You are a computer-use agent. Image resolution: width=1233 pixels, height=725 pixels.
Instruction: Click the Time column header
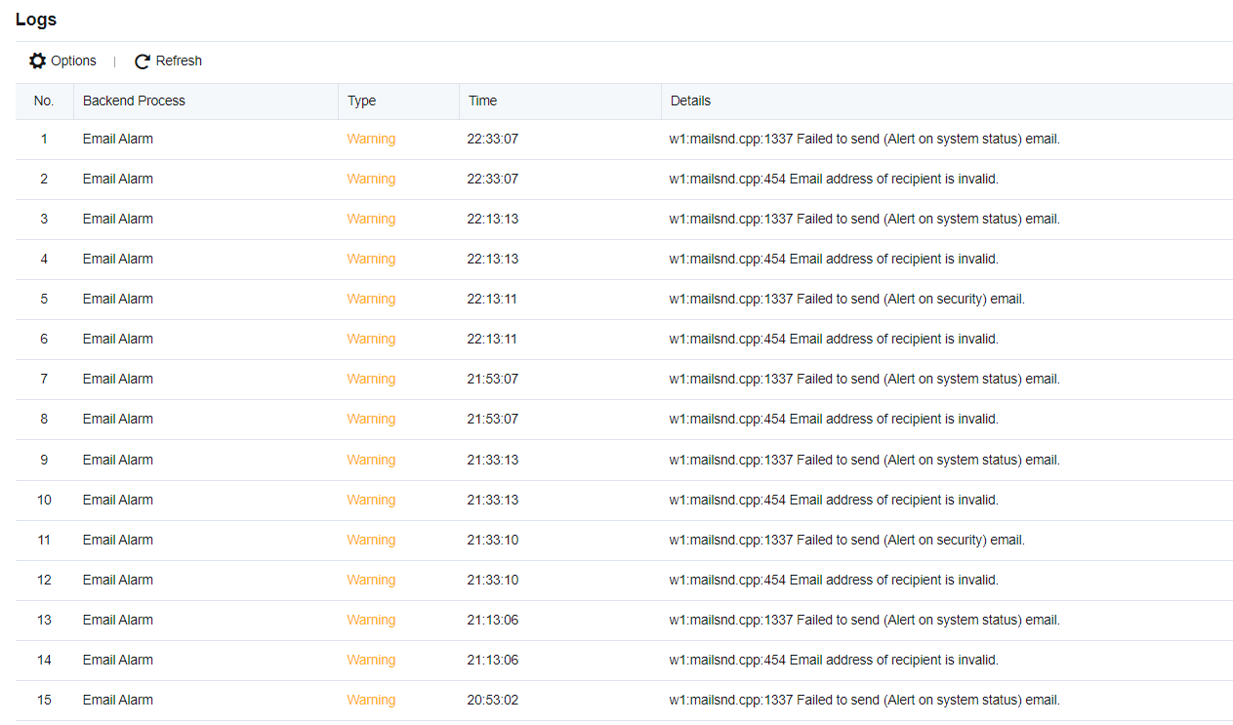pos(482,101)
